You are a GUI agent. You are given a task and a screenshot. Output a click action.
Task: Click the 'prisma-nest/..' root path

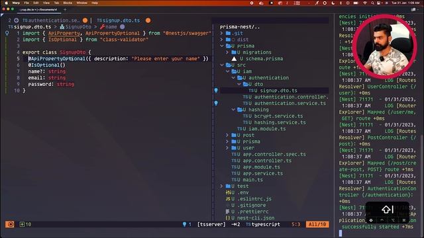click(240, 26)
